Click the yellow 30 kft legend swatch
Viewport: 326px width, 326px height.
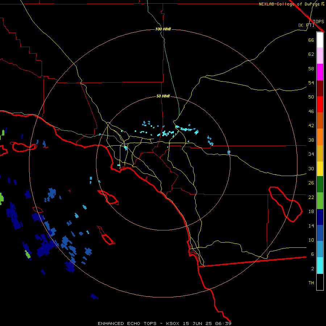pyautogui.click(x=320, y=169)
